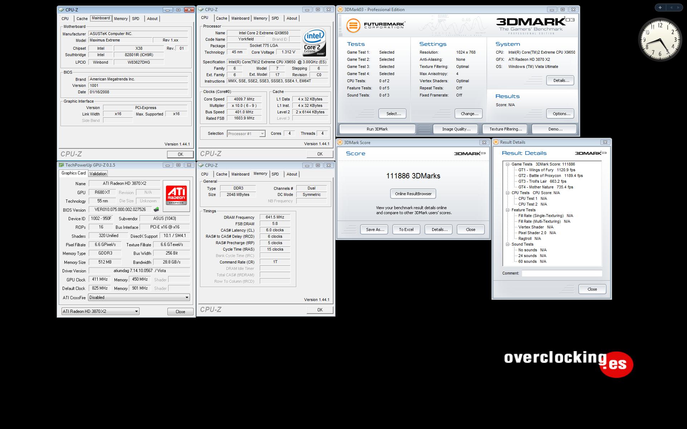Click the sidebar add gadget plus button

[660, 8]
